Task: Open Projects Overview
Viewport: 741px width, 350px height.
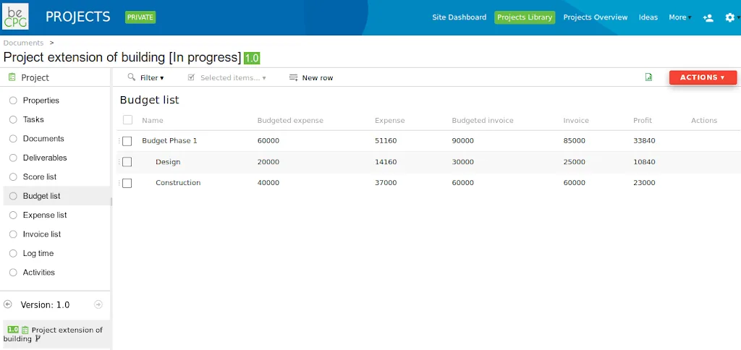Action: (596, 17)
